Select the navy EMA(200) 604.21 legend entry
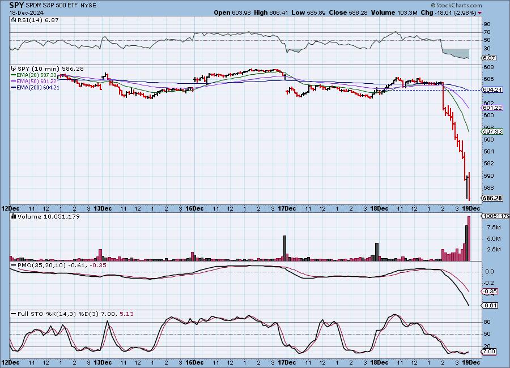Image resolution: width=510 pixels, height=368 pixels. [35, 87]
